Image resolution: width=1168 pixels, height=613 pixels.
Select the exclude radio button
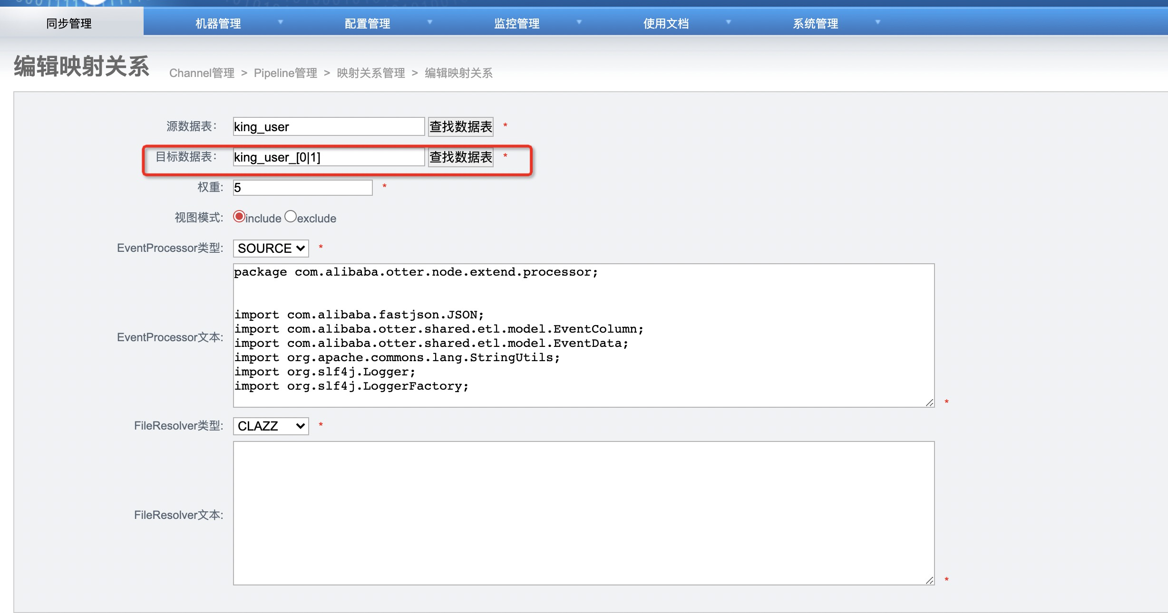(x=291, y=217)
